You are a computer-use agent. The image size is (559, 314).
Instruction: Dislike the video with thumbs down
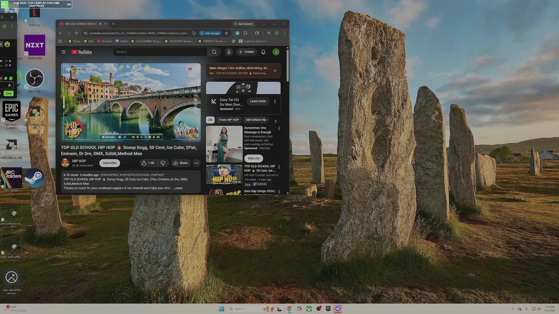pos(163,163)
